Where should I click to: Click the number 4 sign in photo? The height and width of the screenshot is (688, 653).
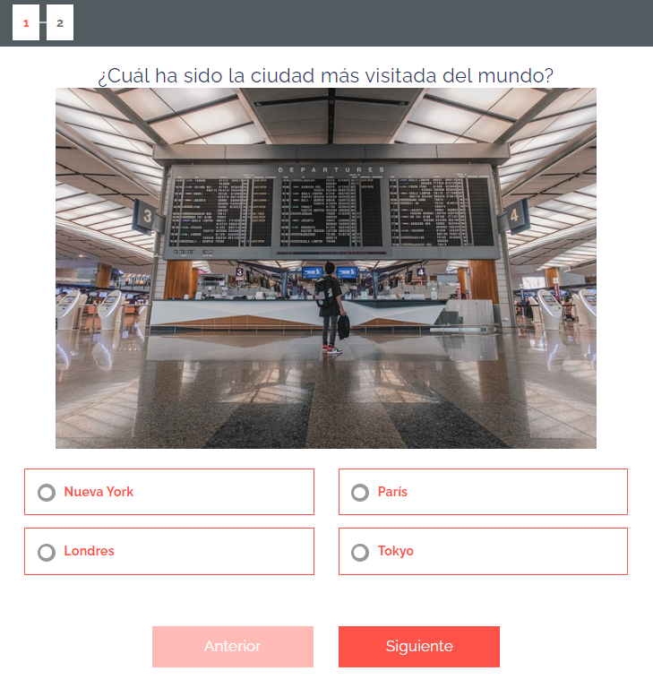pyautogui.click(x=515, y=216)
